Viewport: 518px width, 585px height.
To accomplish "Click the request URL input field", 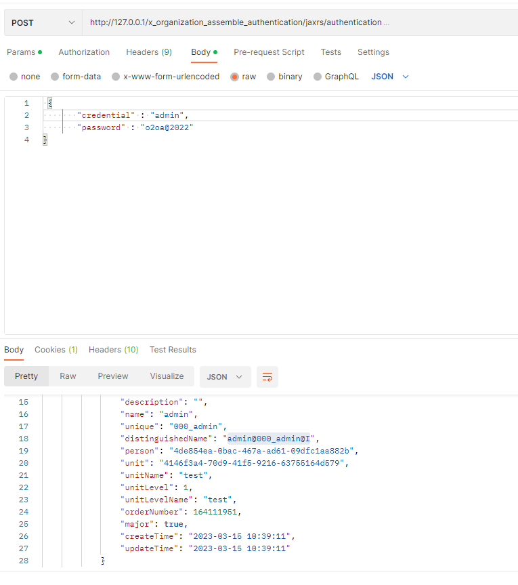I will 298,22.
